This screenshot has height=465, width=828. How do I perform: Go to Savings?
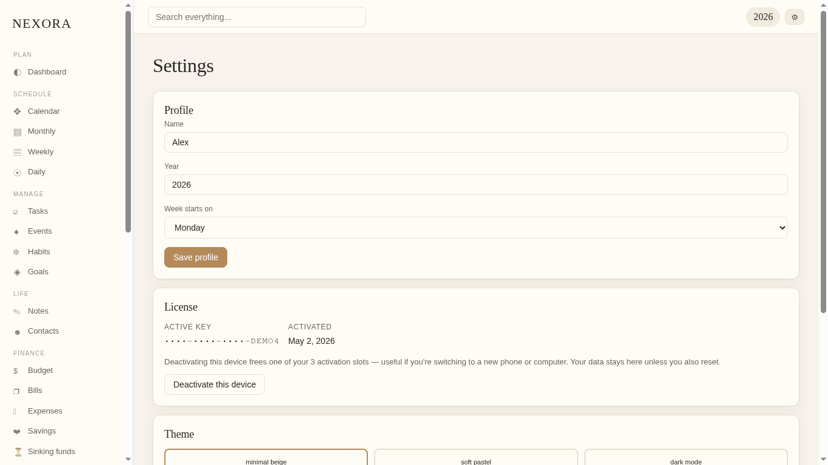[62, 431]
